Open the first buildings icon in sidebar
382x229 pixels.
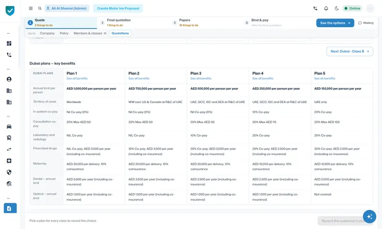click(x=9, y=91)
